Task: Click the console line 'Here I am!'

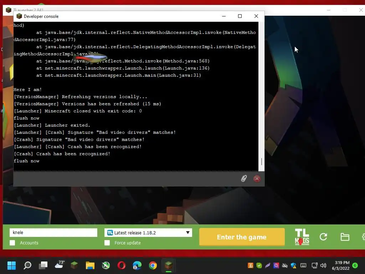Action: click(x=28, y=90)
